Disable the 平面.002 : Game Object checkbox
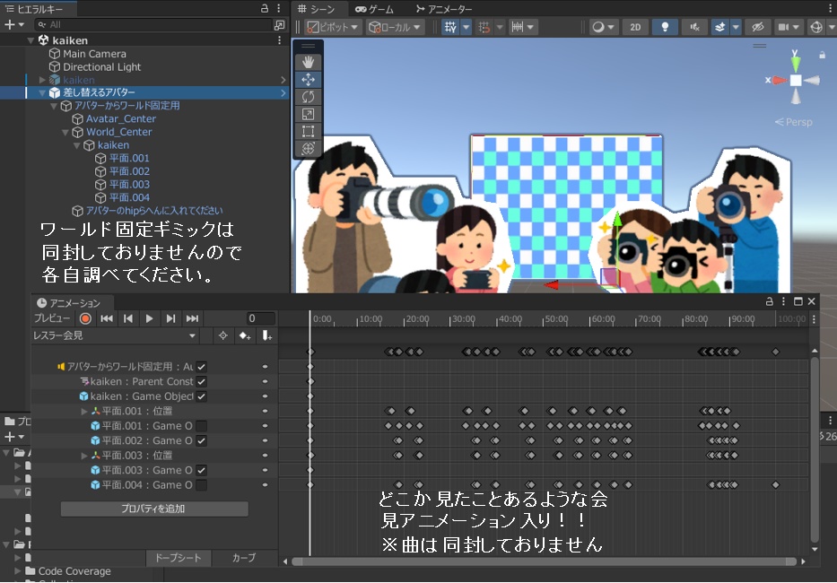The image size is (837, 583). (x=202, y=439)
